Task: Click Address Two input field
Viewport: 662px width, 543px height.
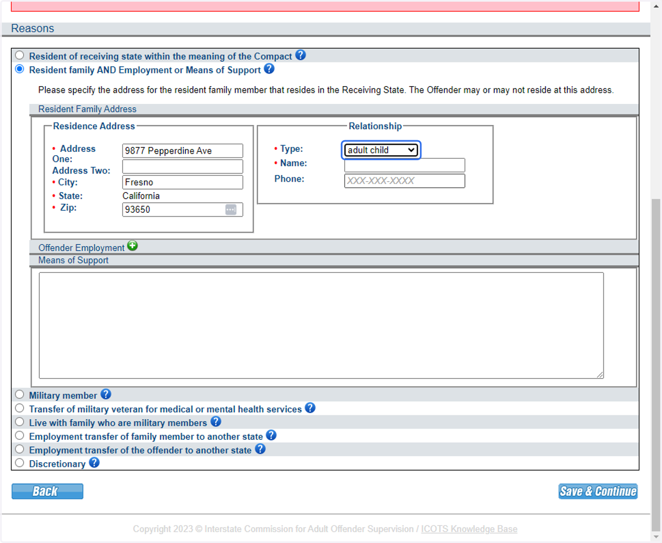Action: click(183, 167)
